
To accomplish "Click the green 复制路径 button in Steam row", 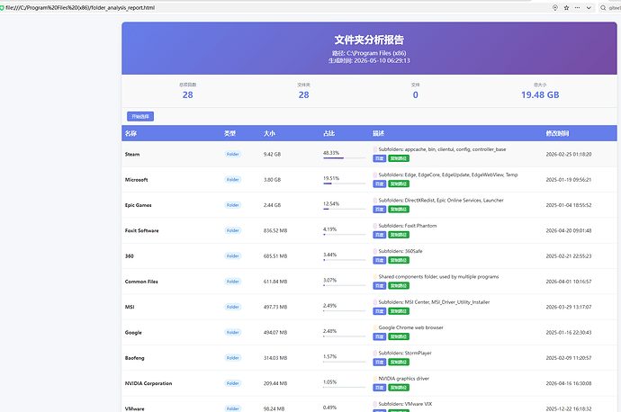I will [399, 158].
